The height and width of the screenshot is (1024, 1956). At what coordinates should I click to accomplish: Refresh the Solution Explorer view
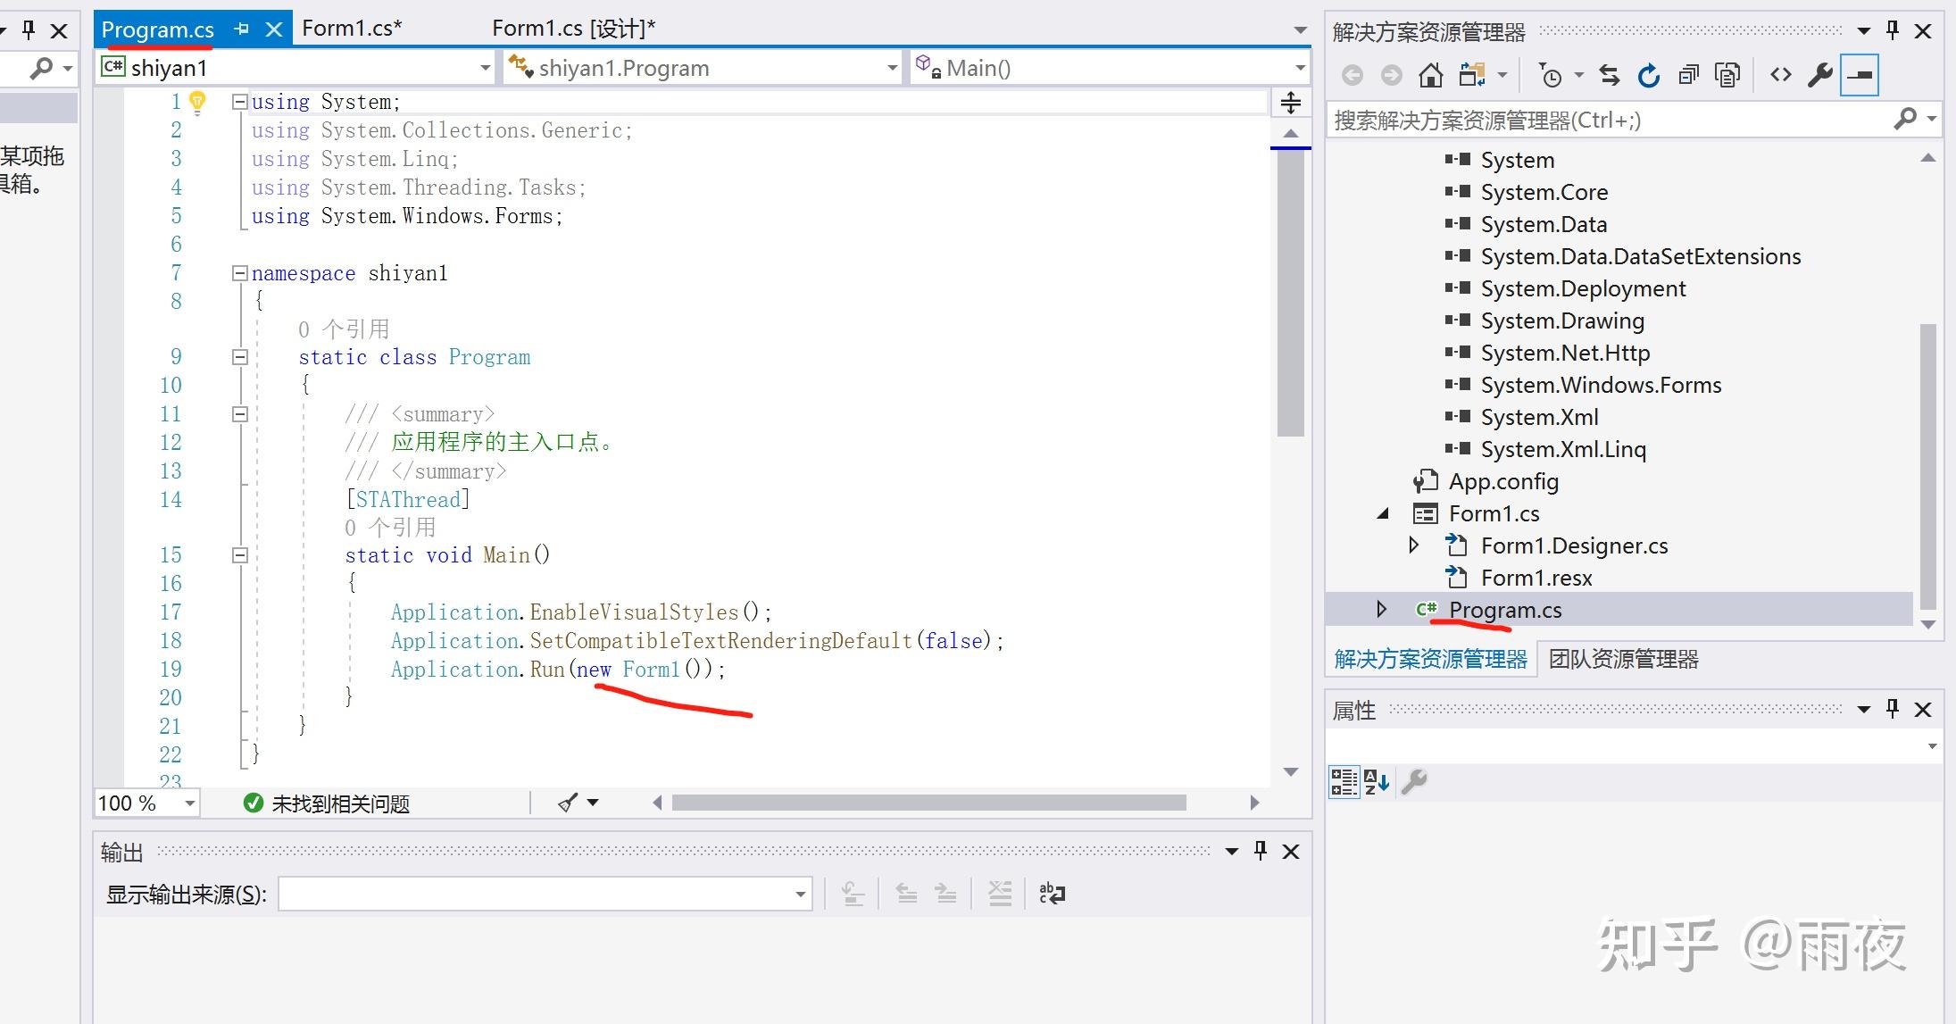coord(1648,76)
